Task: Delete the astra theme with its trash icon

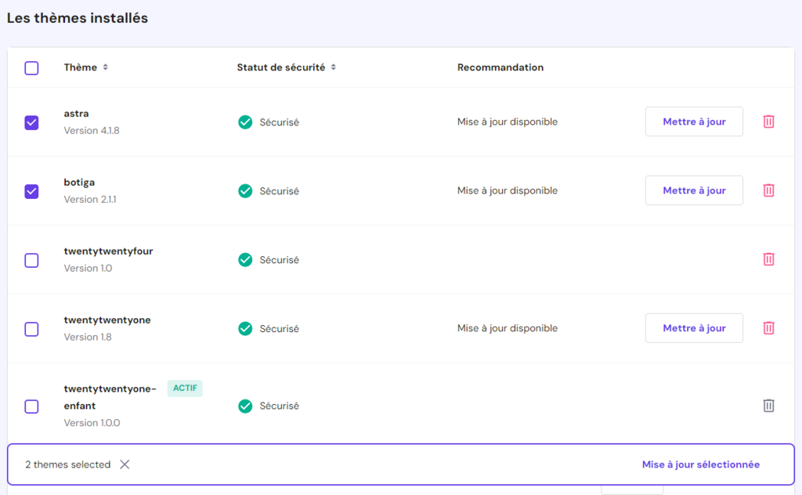Action: (x=769, y=121)
